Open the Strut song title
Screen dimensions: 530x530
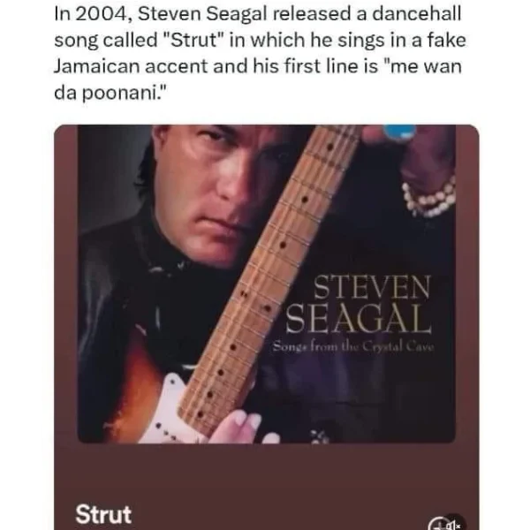click(x=103, y=515)
